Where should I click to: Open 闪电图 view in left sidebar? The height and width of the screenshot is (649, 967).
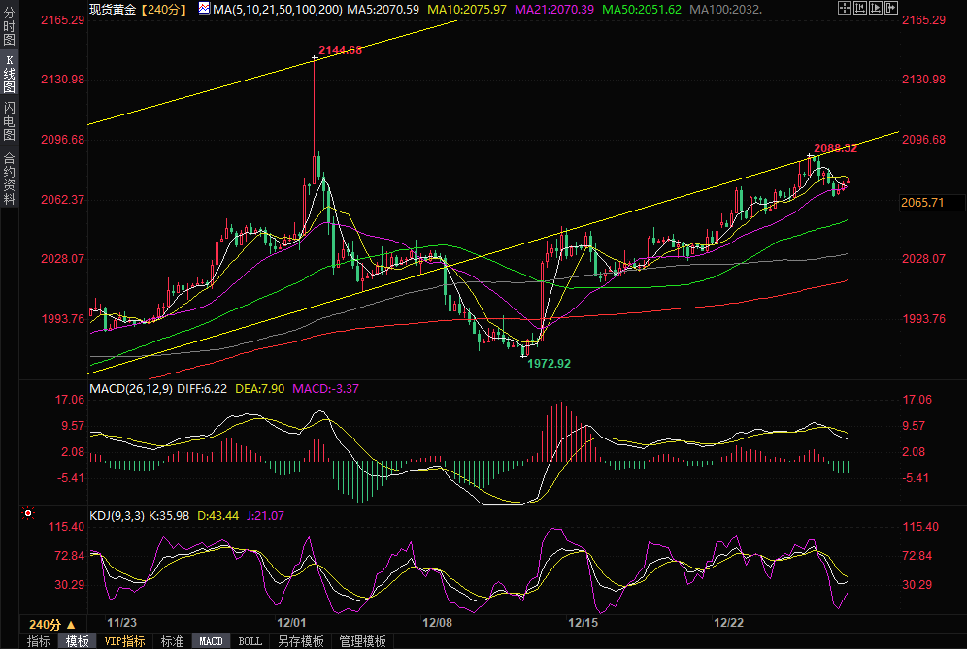coord(9,120)
